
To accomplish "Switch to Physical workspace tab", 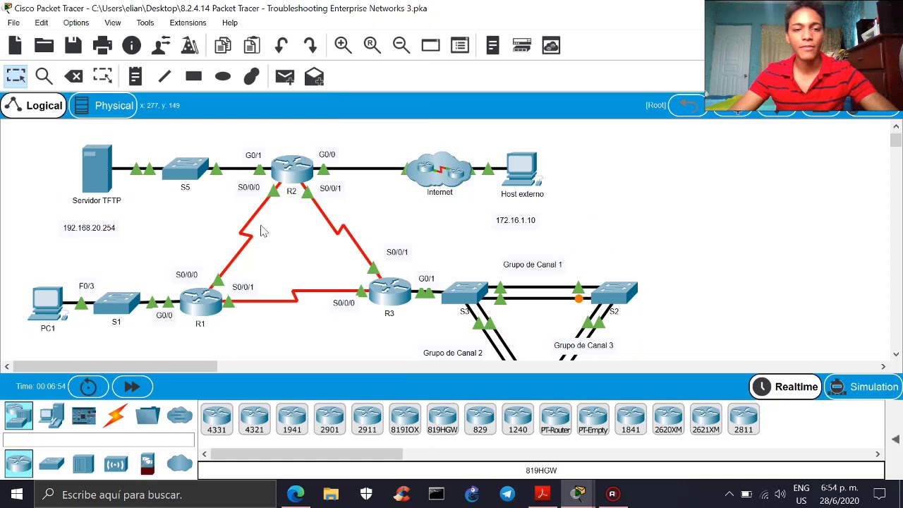I will (x=104, y=106).
